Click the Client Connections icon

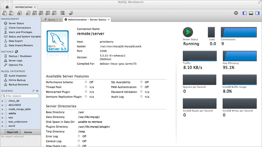pyautogui.click(x=6, y=28)
